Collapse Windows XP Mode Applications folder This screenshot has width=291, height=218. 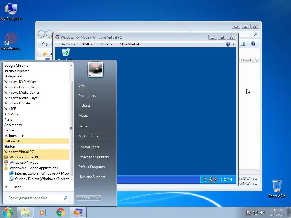click(x=36, y=168)
